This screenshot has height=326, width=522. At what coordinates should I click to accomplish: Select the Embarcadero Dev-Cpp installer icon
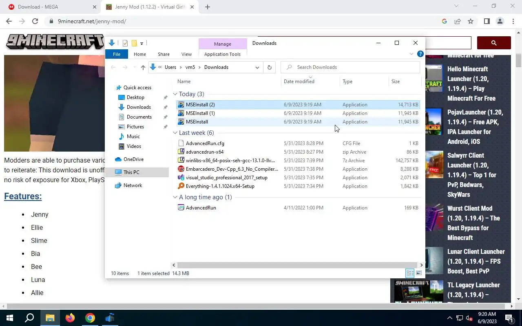point(181,169)
